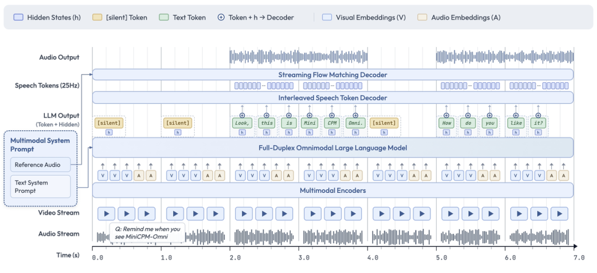Select the 'like' text token
Viewport: 597px width, 273px height.
tap(516, 123)
